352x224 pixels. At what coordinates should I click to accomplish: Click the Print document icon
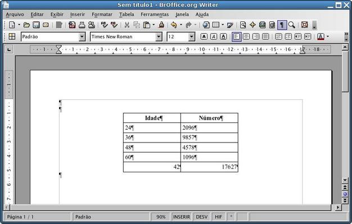(x=82, y=25)
